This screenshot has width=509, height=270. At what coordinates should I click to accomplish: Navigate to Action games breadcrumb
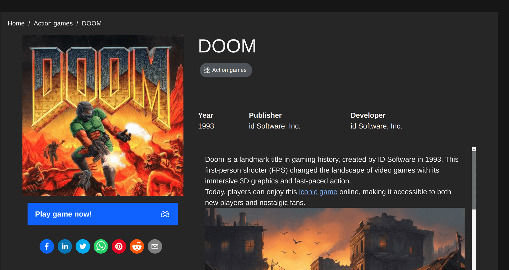point(53,23)
